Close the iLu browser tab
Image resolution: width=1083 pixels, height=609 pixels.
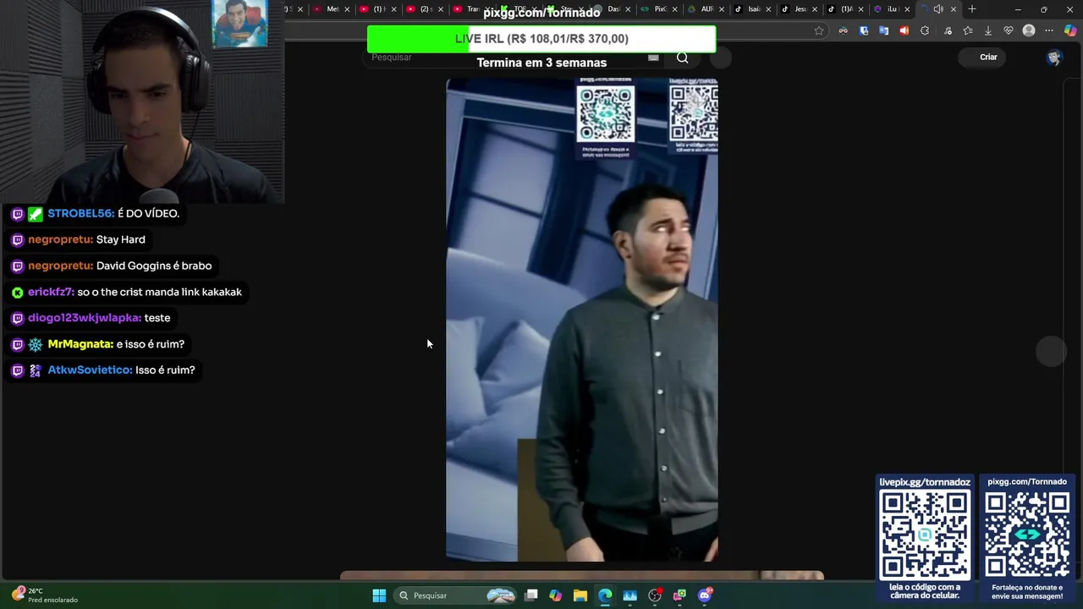tap(907, 9)
